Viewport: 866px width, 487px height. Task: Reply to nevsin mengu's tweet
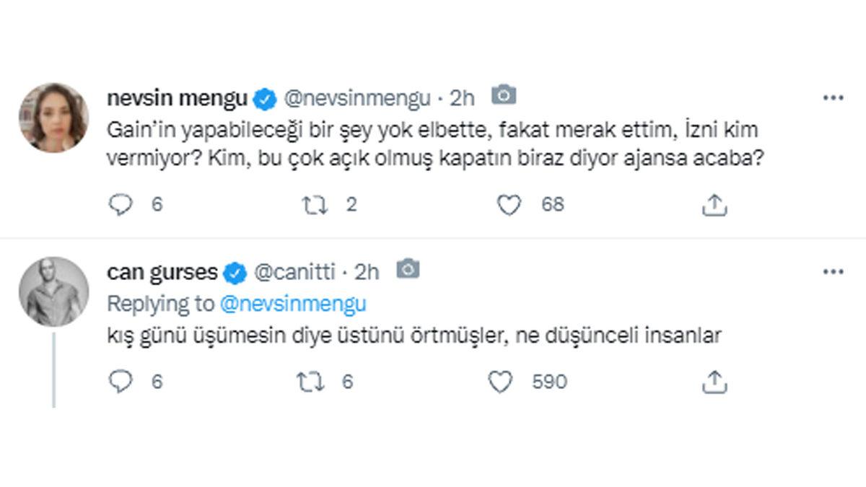pos(121,205)
